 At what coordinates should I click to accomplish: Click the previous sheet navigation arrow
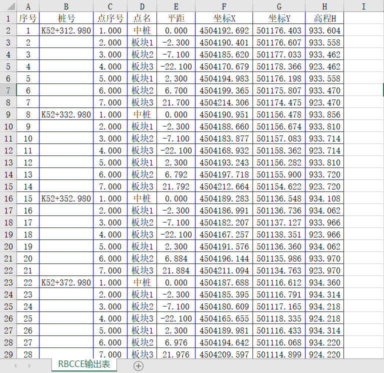tap(15, 366)
